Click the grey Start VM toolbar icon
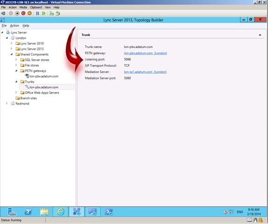 (x=11, y=14)
